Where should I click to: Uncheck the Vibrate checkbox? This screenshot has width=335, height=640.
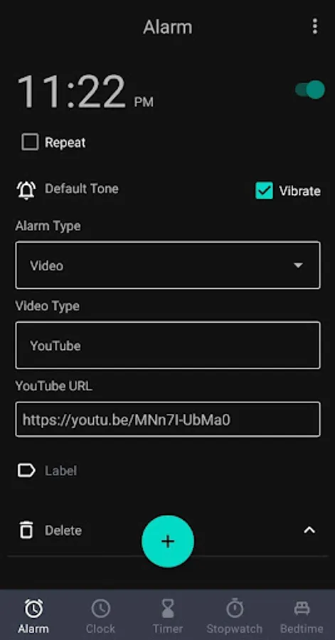coord(264,191)
